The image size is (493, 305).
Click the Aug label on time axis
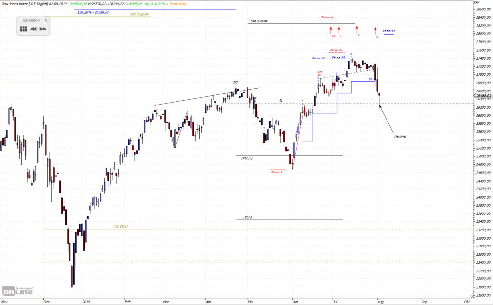point(380,302)
